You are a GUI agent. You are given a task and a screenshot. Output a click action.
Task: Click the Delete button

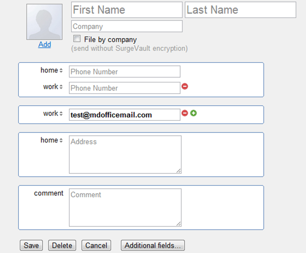pos(62,245)
